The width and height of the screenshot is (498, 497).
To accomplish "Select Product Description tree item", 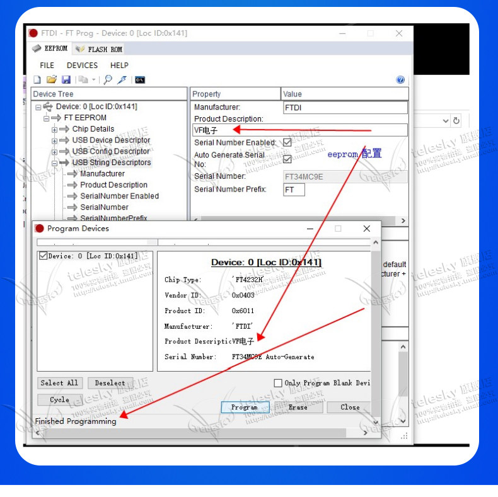I will [113, 185].
